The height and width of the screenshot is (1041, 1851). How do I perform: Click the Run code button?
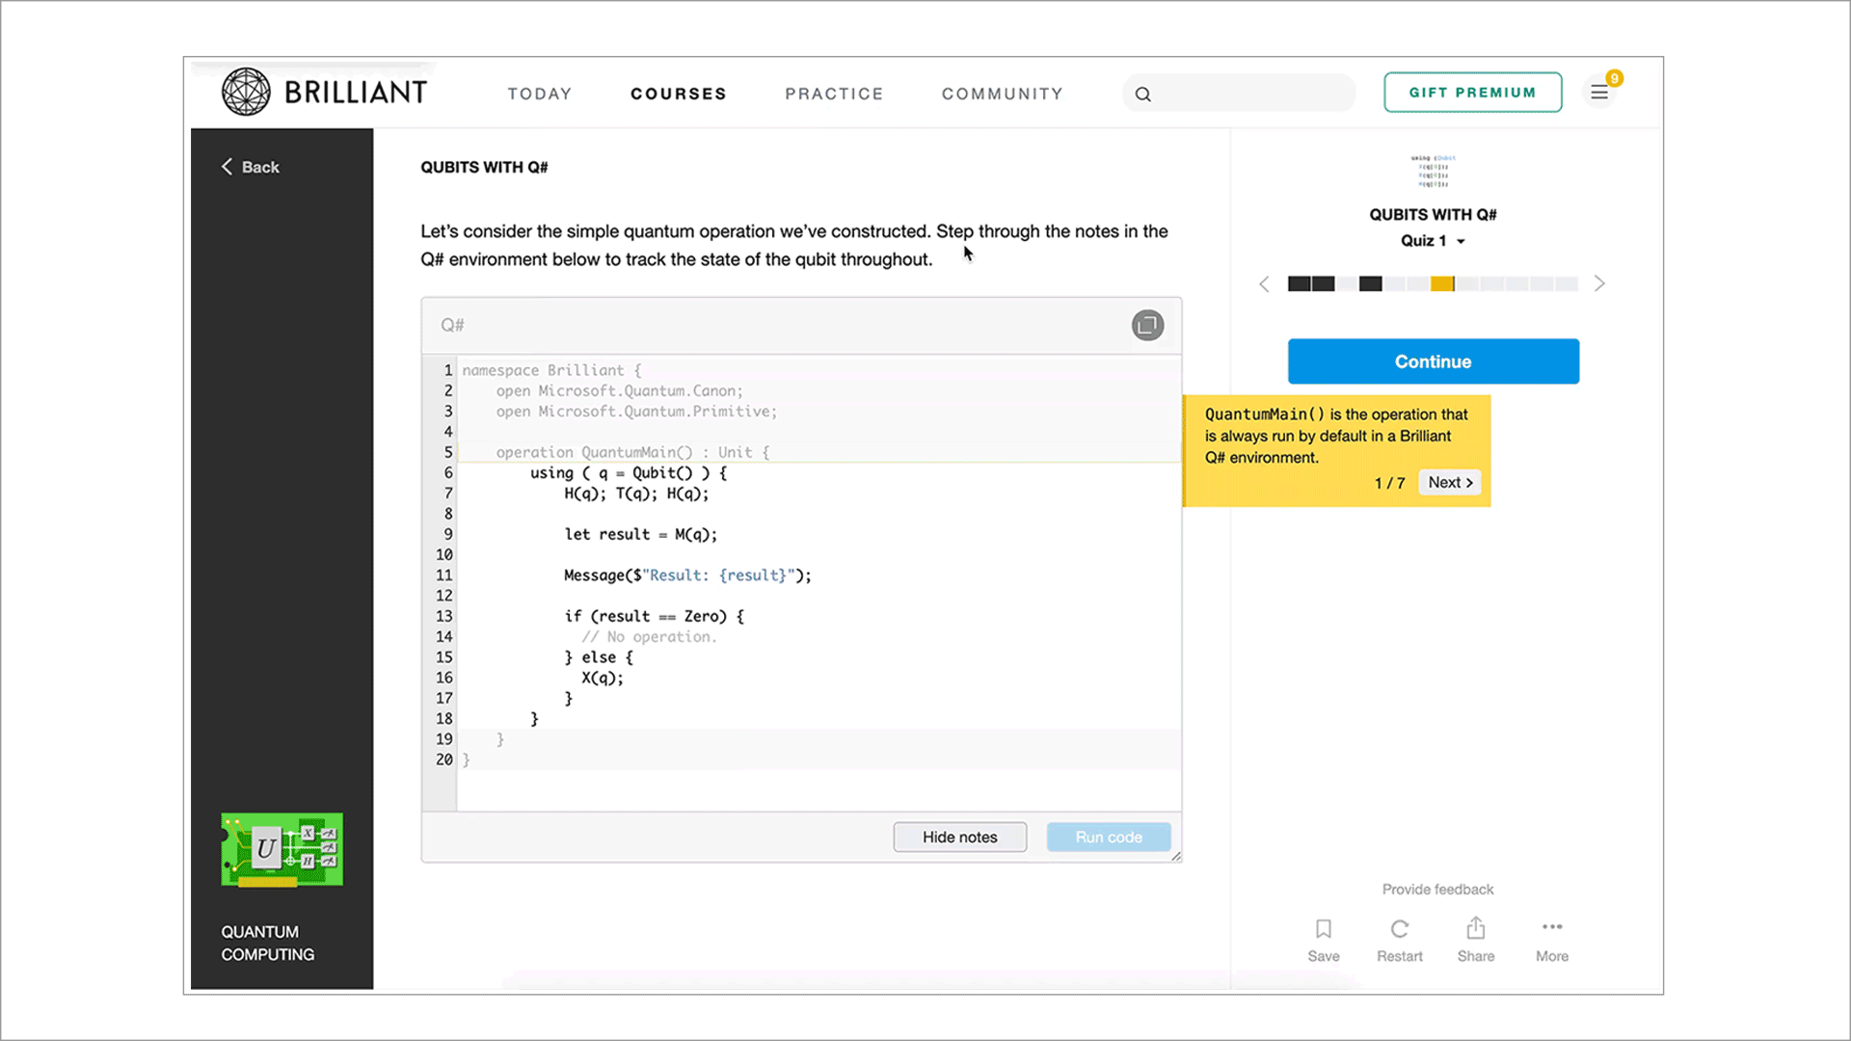1110,837
